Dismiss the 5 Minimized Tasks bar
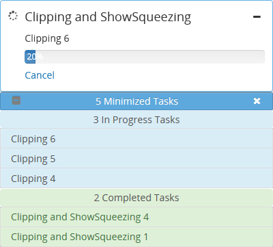This screenshot has height=247, width=273. click(x=257, y=101)
